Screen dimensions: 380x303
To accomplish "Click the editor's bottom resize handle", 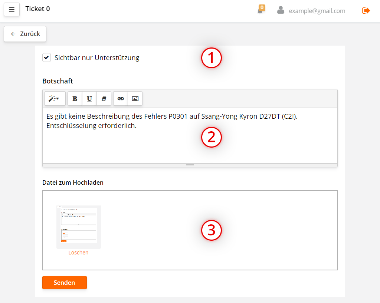I will (x=190, y=165).
